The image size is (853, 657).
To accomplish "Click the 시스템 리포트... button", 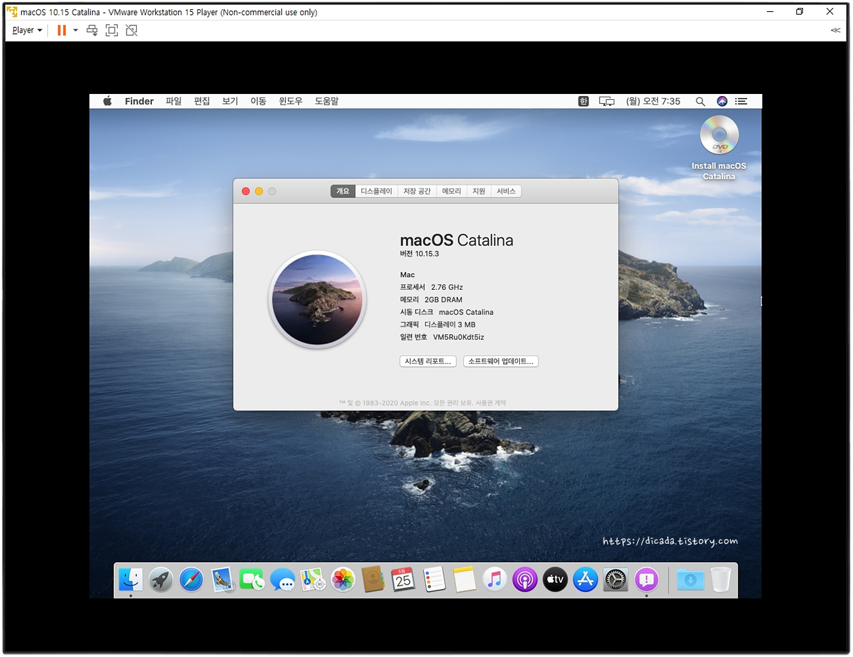I will tap(428, 361).
